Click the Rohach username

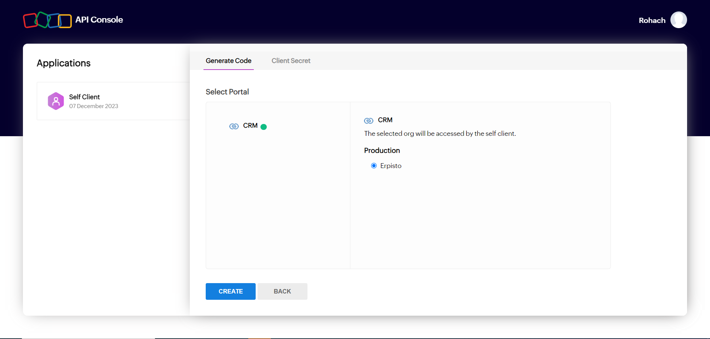652,20
